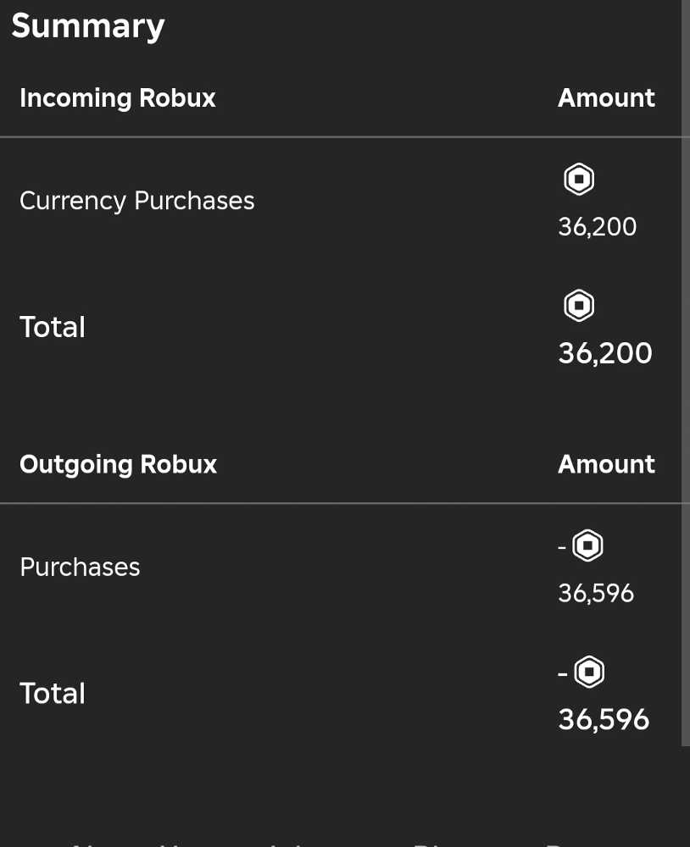
Task: Click the Summary heading
Action: point(87,25)
